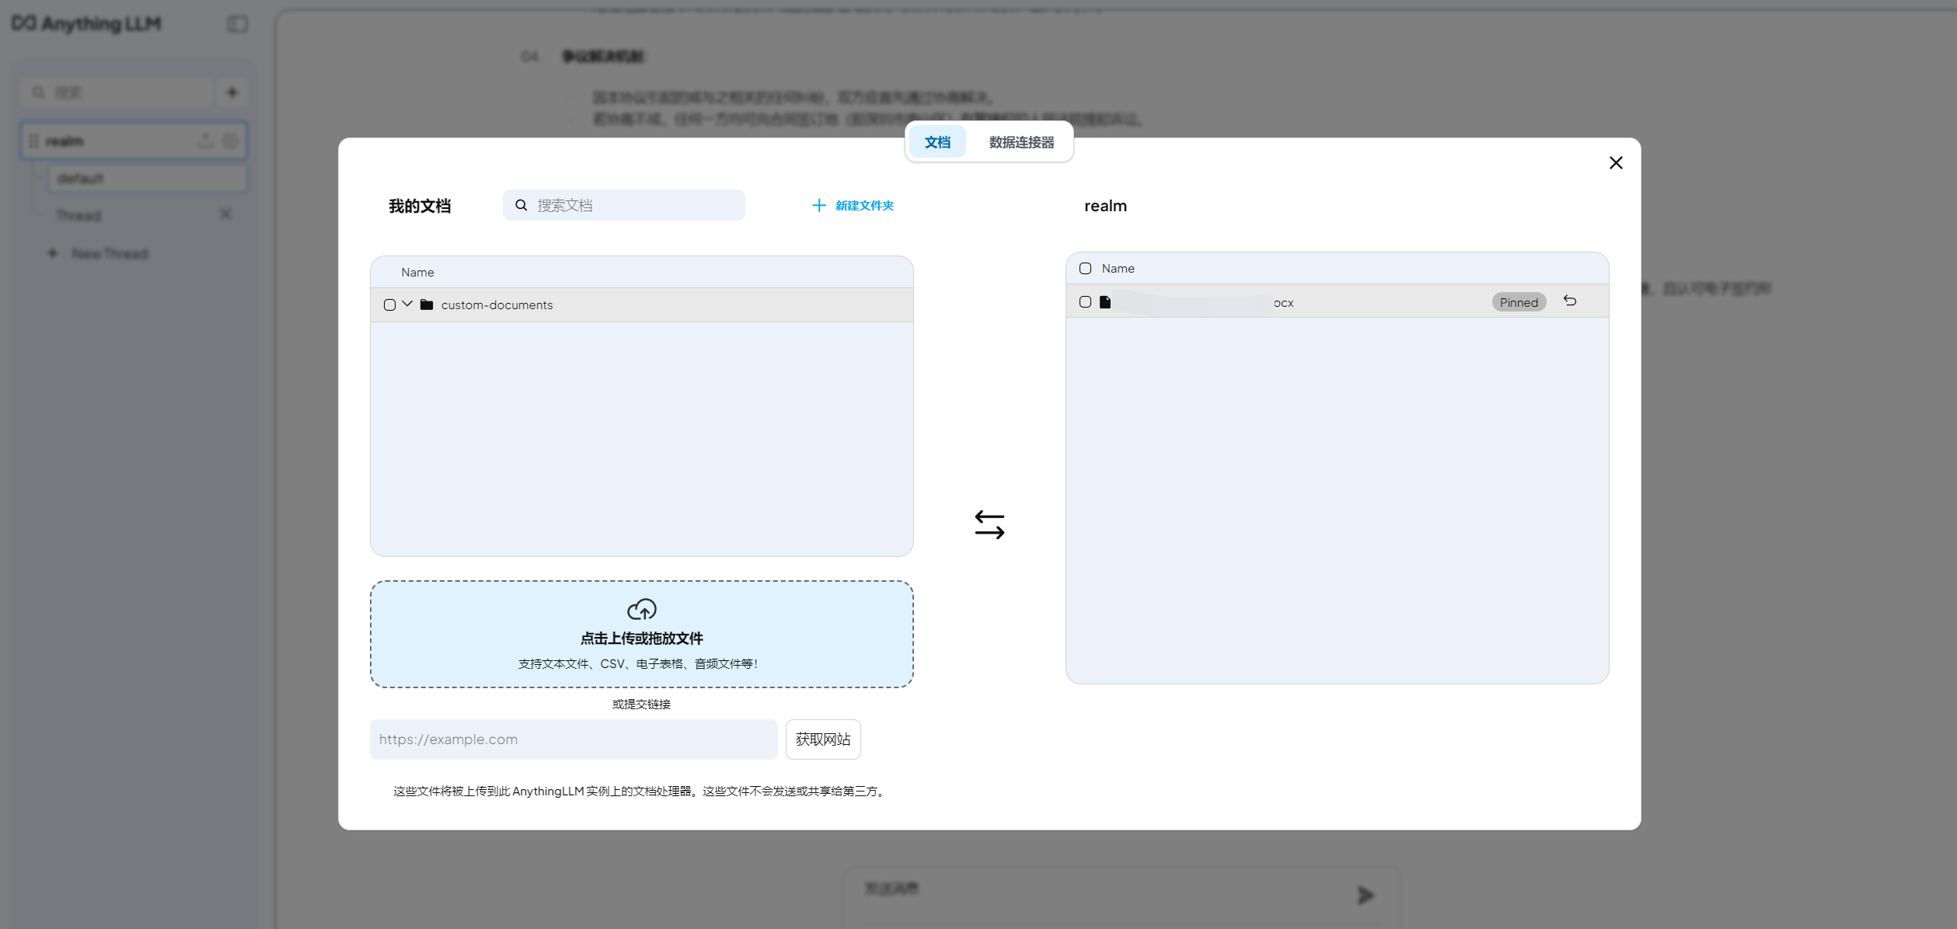The image size is (1957, 929).
Task: Click the remove document undo arrow icon
Action: click(1569, 301)
